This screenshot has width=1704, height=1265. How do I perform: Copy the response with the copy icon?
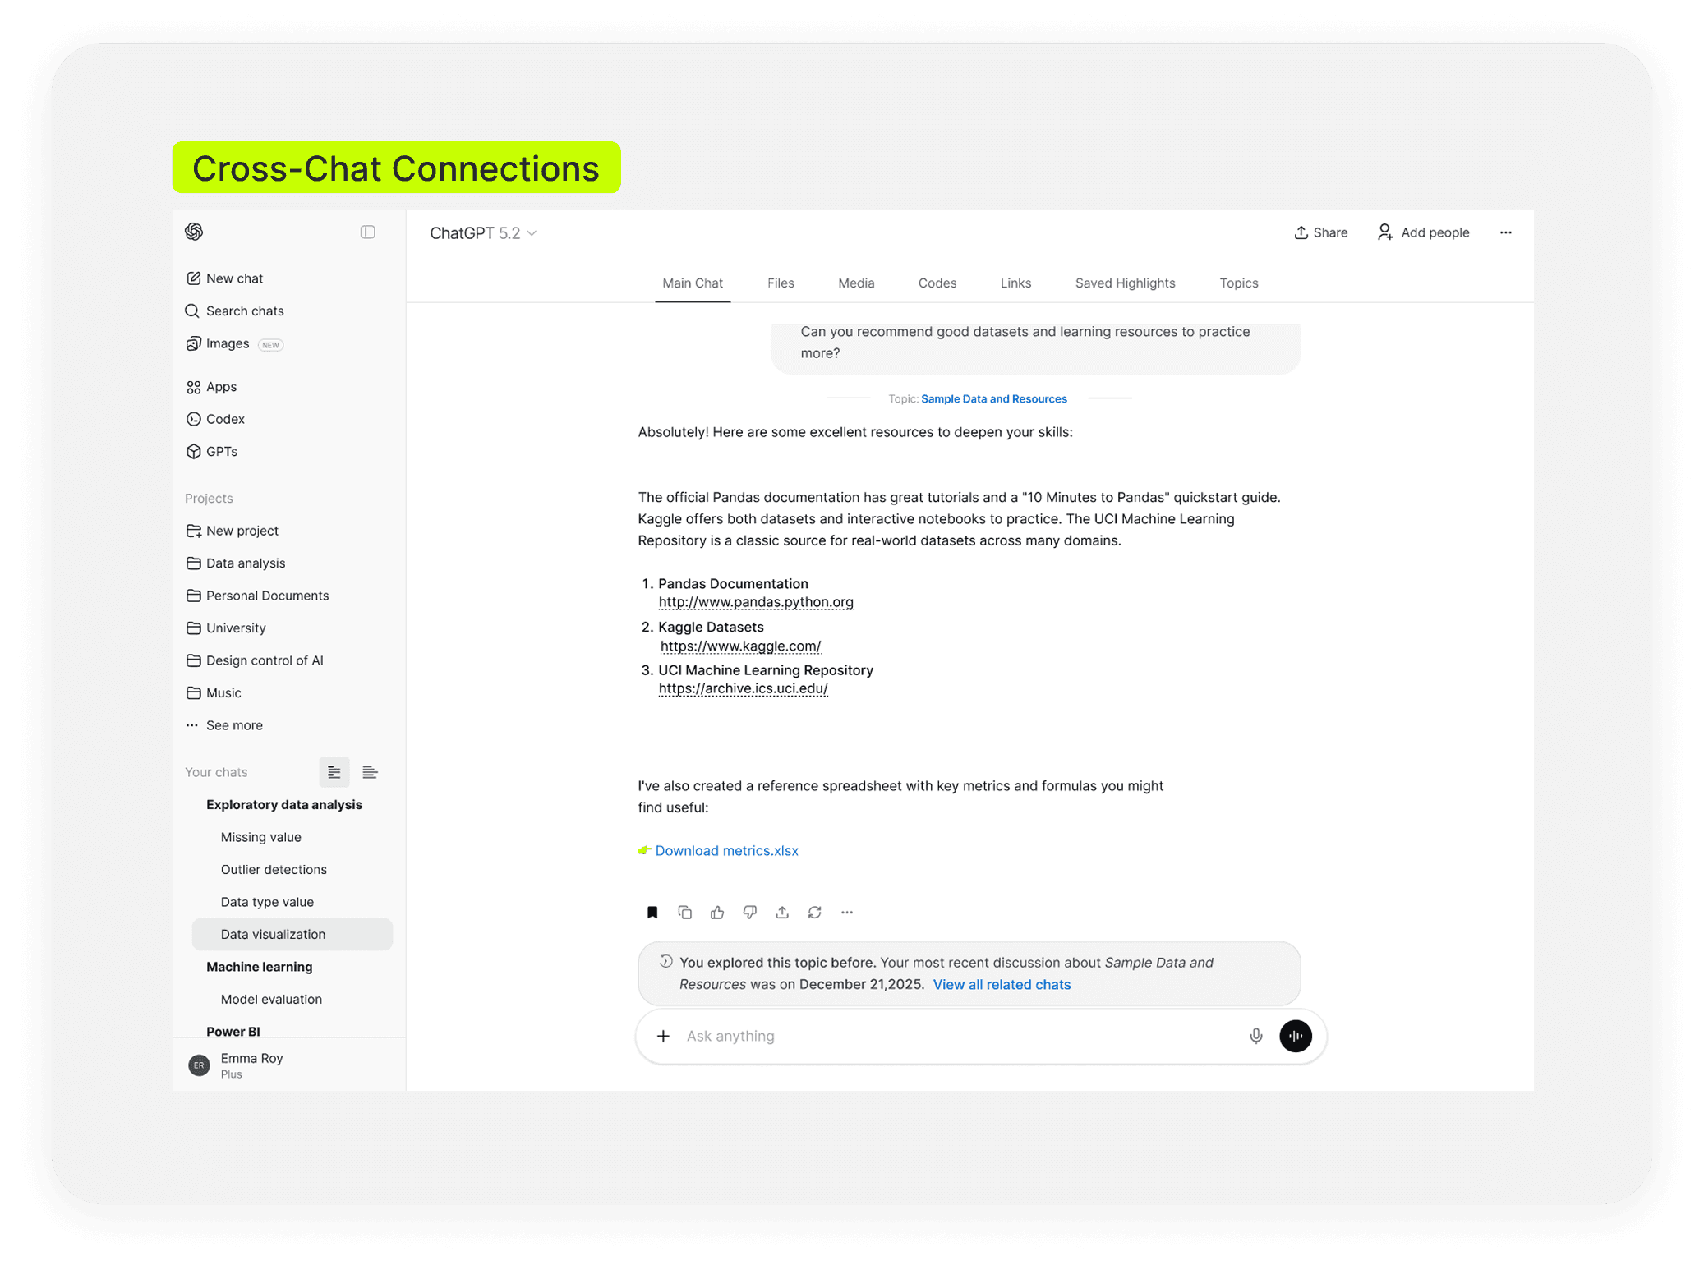(684, 912)
